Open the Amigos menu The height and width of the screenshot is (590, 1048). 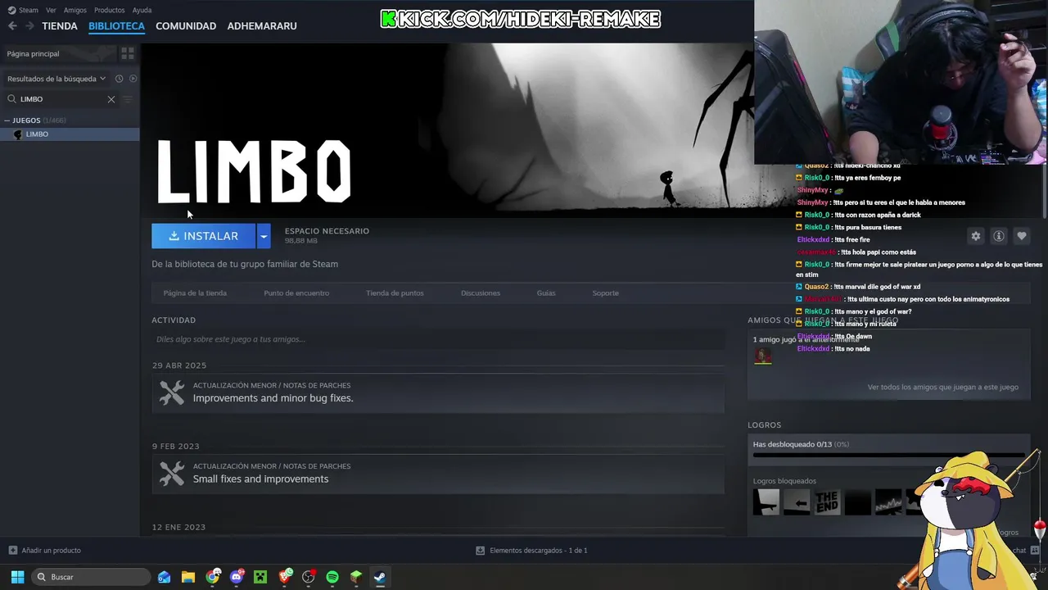(75, 10)
